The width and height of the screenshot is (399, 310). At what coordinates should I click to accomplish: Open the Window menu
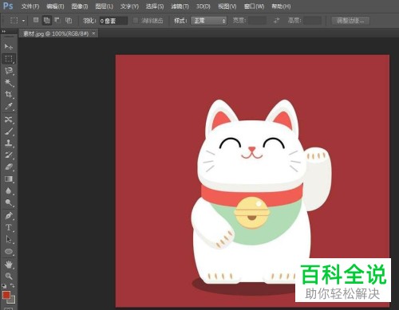[254, 6]
